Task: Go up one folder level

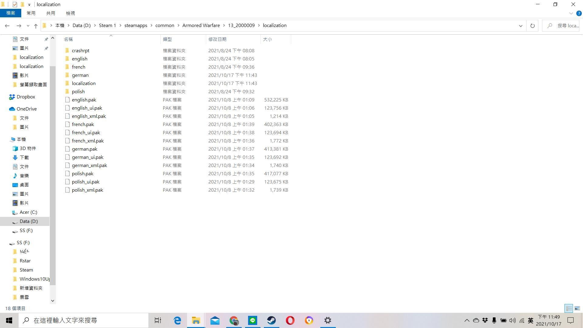Action: coord(36,26)
